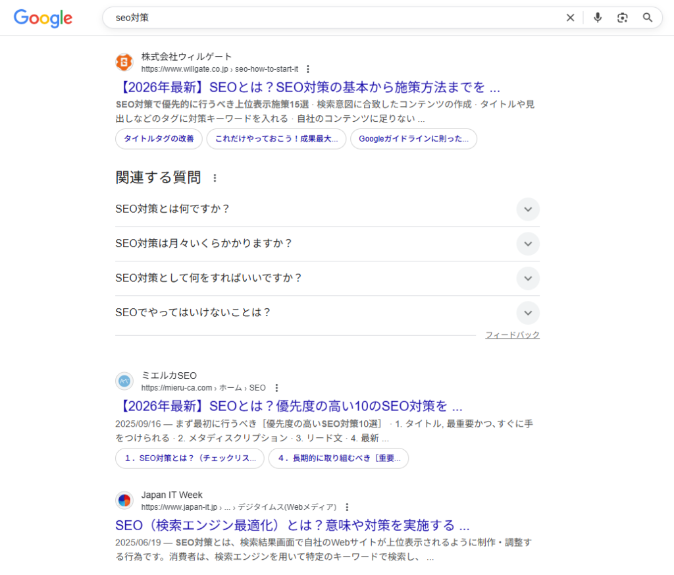Expand question SEO対策とは何ですか？
The height and width of the screenshot is (575, 674).
coord(527,209)
